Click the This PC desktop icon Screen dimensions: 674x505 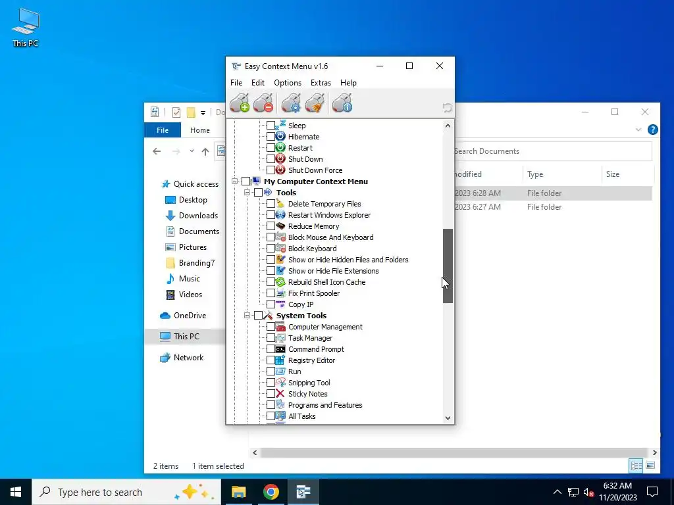click(26, 27)
